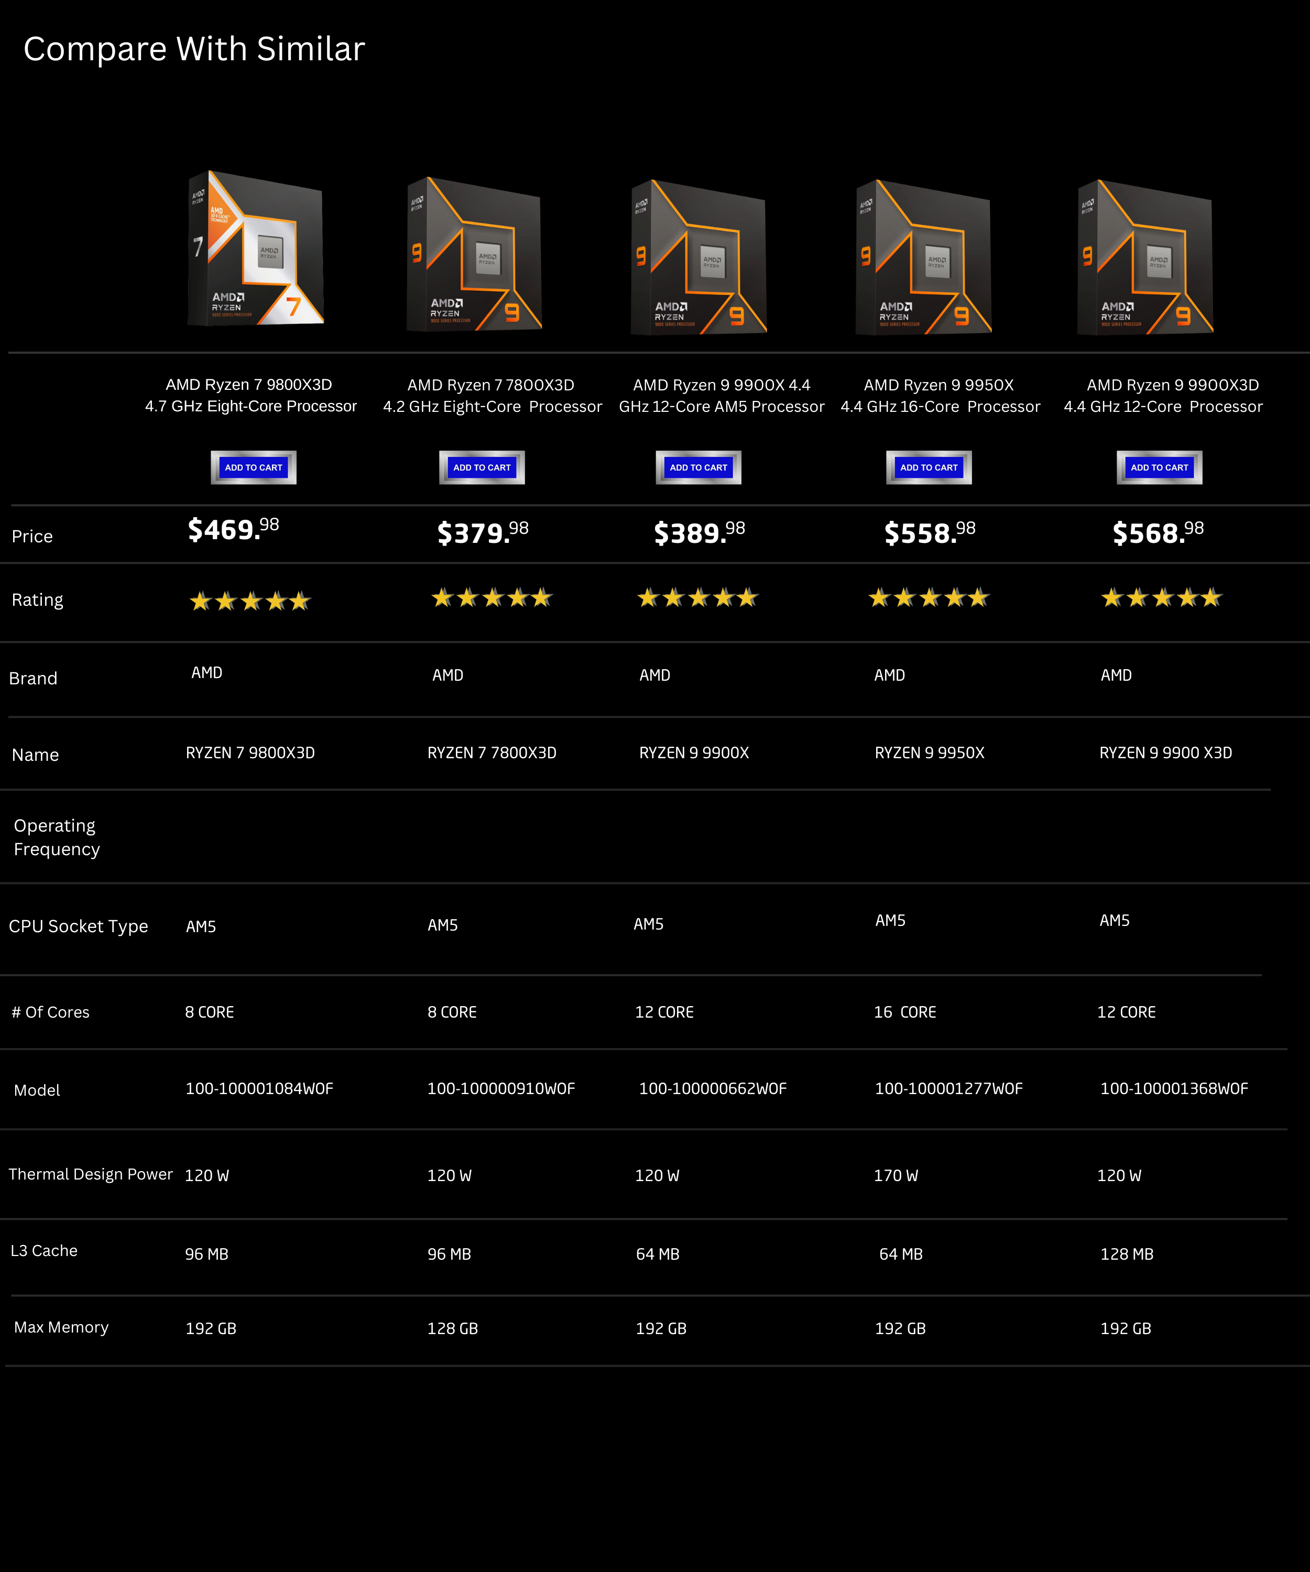This screenshot has width=1310, height=1572.
Task: Open AMD Ryzen 9 9900X3D product title
Action: pos(1163,395)
